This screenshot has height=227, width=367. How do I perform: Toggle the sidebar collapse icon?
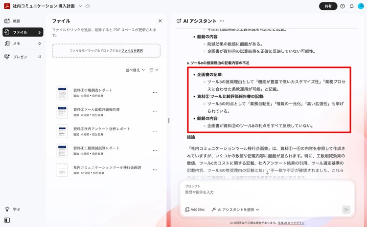pyautogui.click(x=7, y=220)
